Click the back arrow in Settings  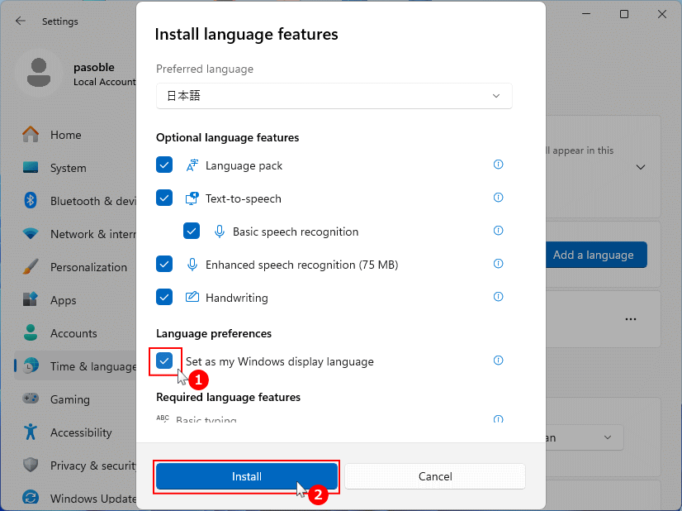coord(19,21)
